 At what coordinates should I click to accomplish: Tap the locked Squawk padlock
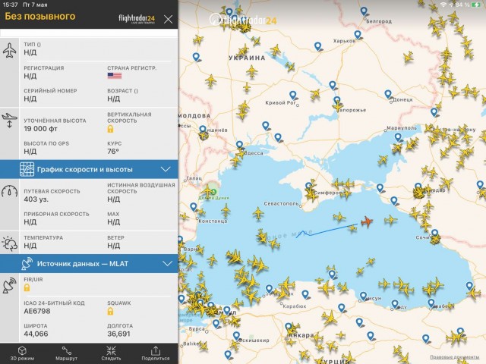(110, 312)
